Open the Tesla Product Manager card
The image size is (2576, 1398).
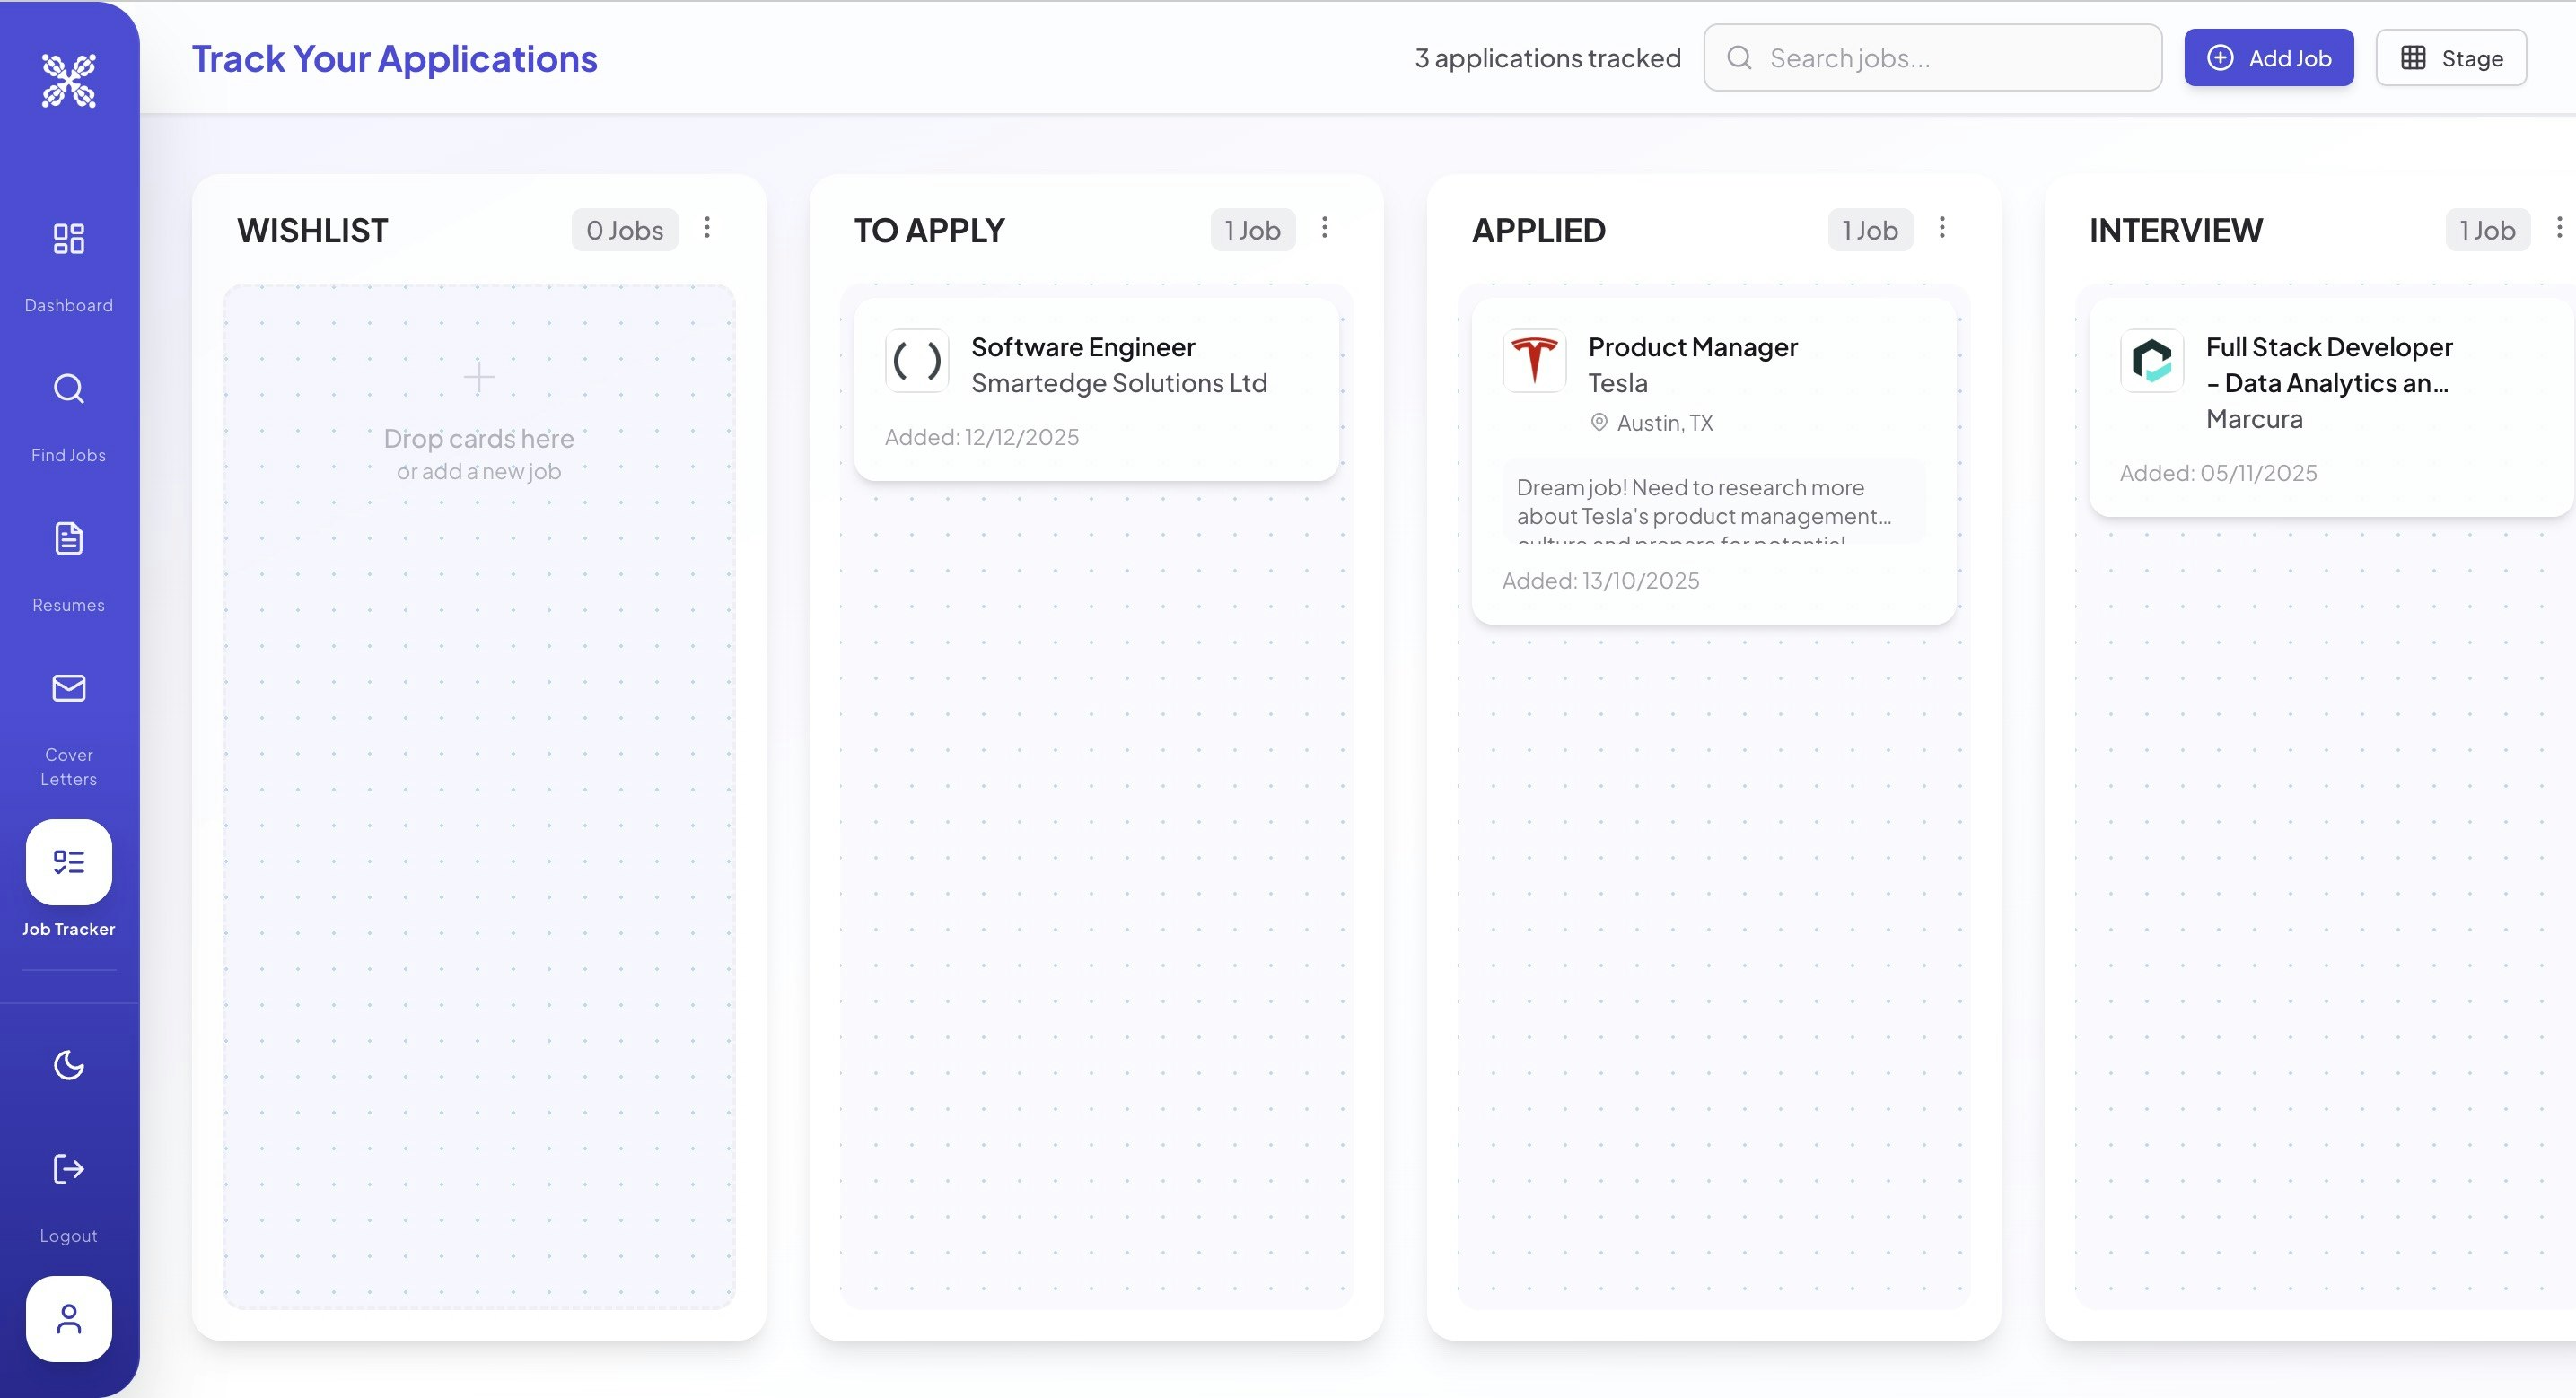coord(1713,460)
